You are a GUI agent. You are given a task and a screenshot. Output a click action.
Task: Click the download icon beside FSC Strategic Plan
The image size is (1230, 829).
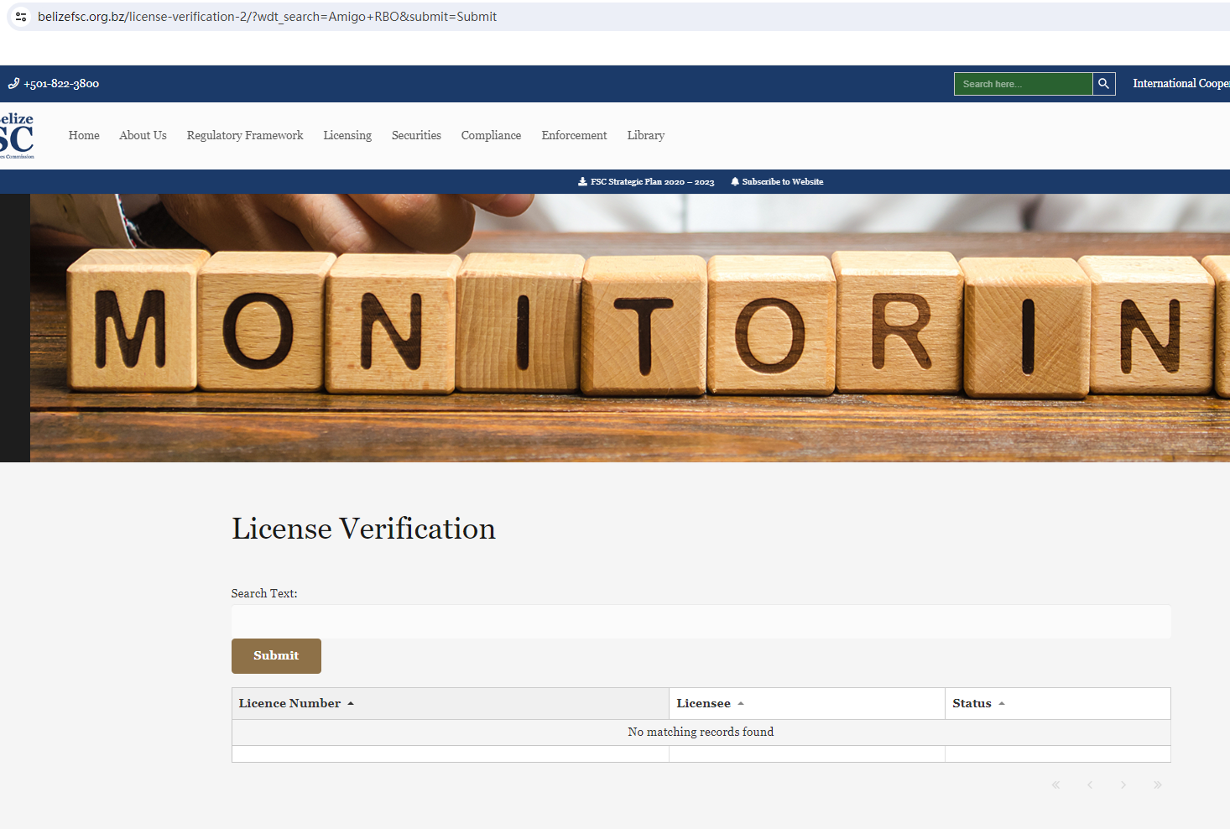pos(582,182)
